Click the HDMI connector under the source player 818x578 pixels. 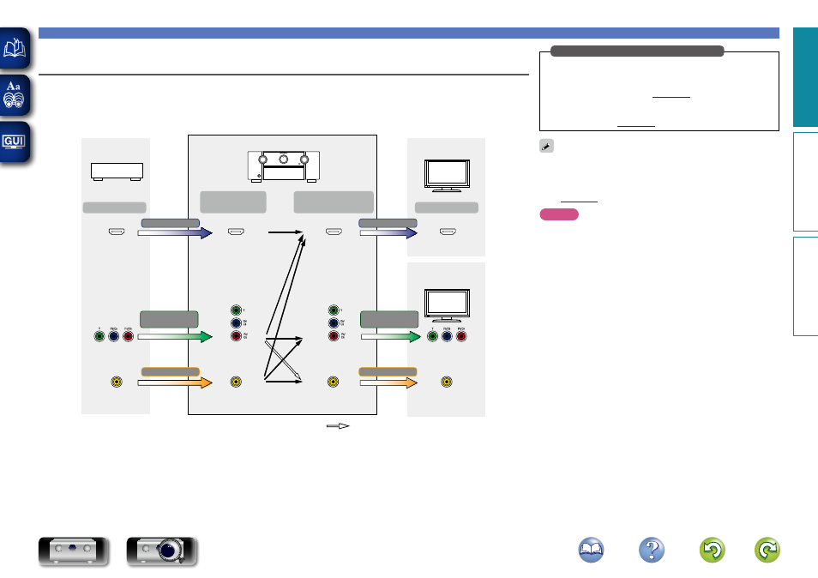117,232
